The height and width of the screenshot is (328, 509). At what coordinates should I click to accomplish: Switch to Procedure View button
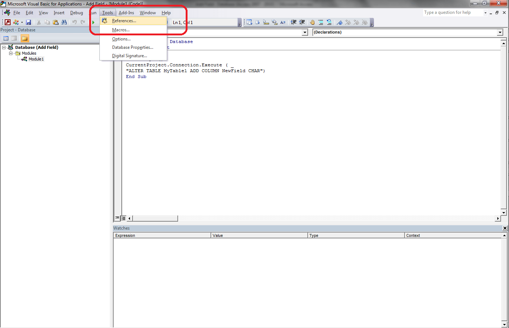(x=117, y=218)
